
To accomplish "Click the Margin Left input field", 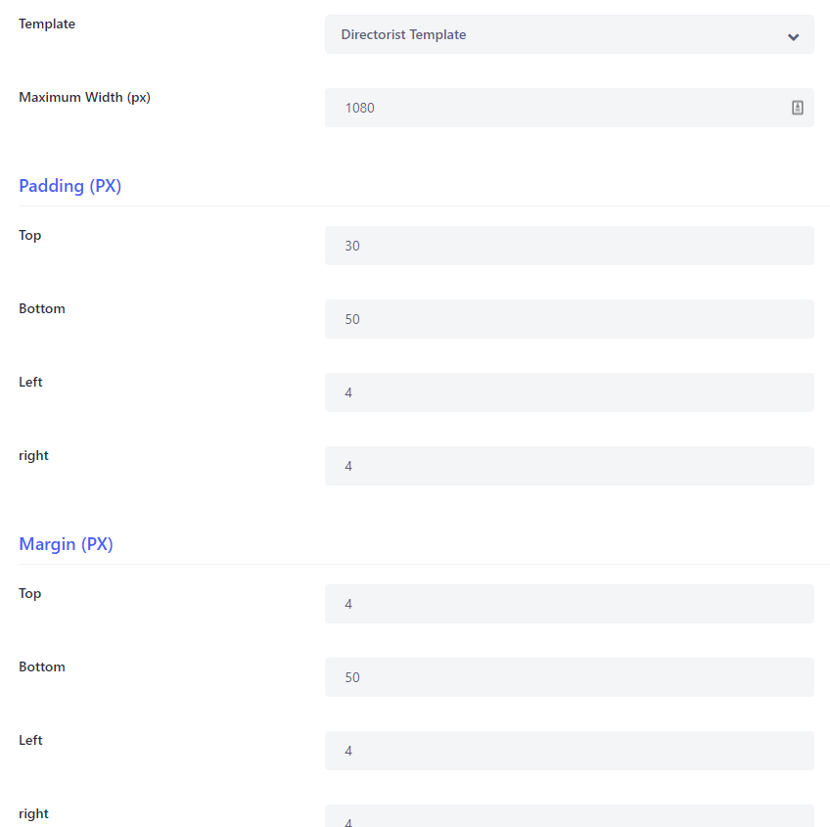I will click(569, 751).
